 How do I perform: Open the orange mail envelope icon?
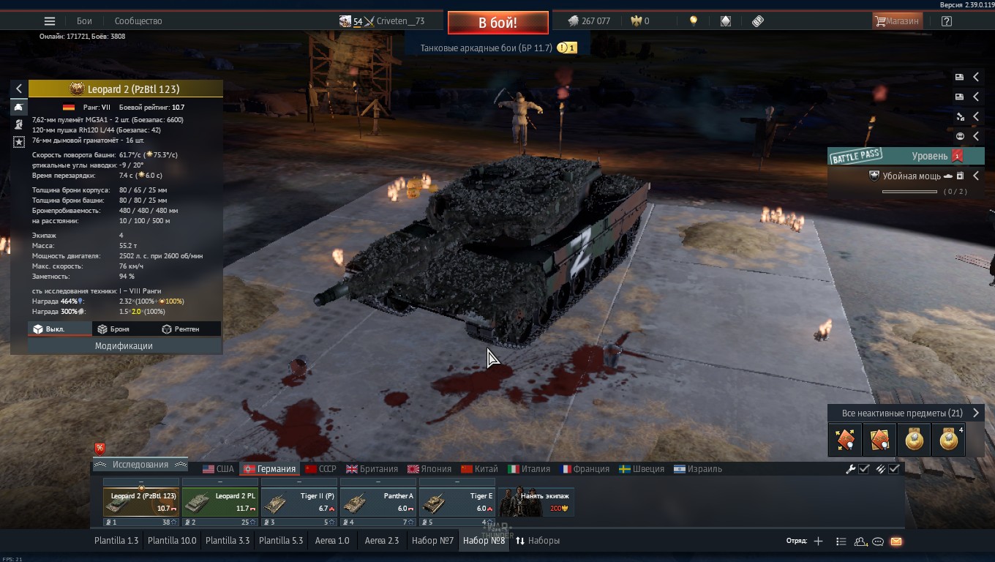pos(896,542)
